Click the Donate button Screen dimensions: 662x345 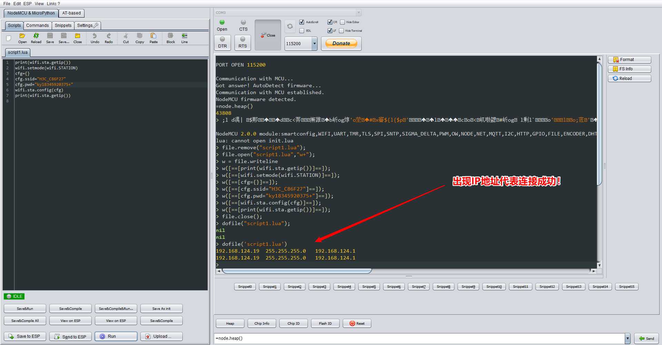tap(341, 43)
